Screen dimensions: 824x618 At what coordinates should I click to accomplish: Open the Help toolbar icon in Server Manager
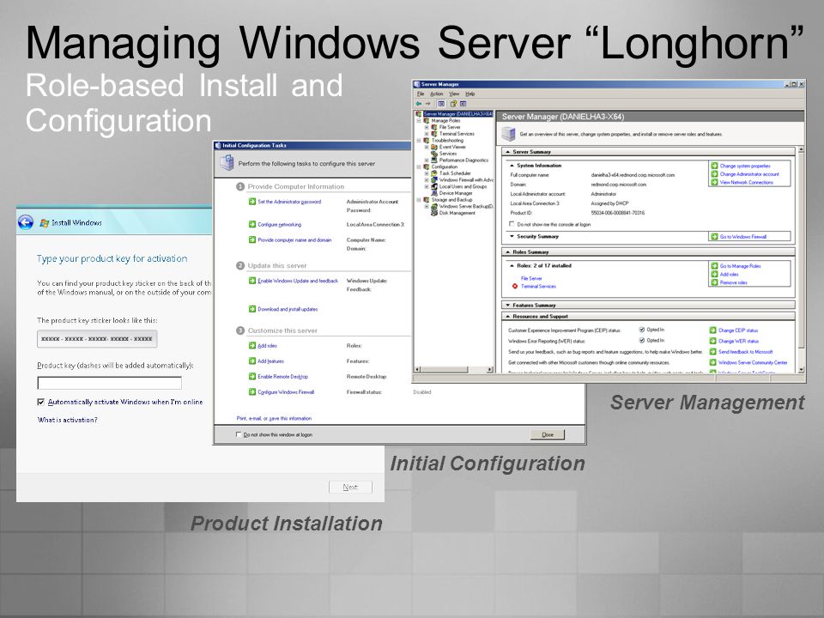click(x=453, y=104)
